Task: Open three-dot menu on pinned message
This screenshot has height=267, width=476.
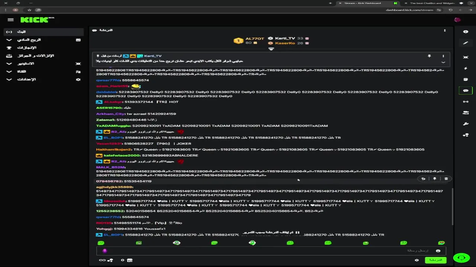Action: pos(443,56)
